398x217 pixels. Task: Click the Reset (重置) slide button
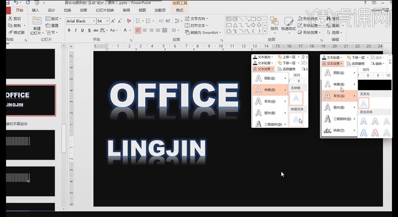coord(52,25)
